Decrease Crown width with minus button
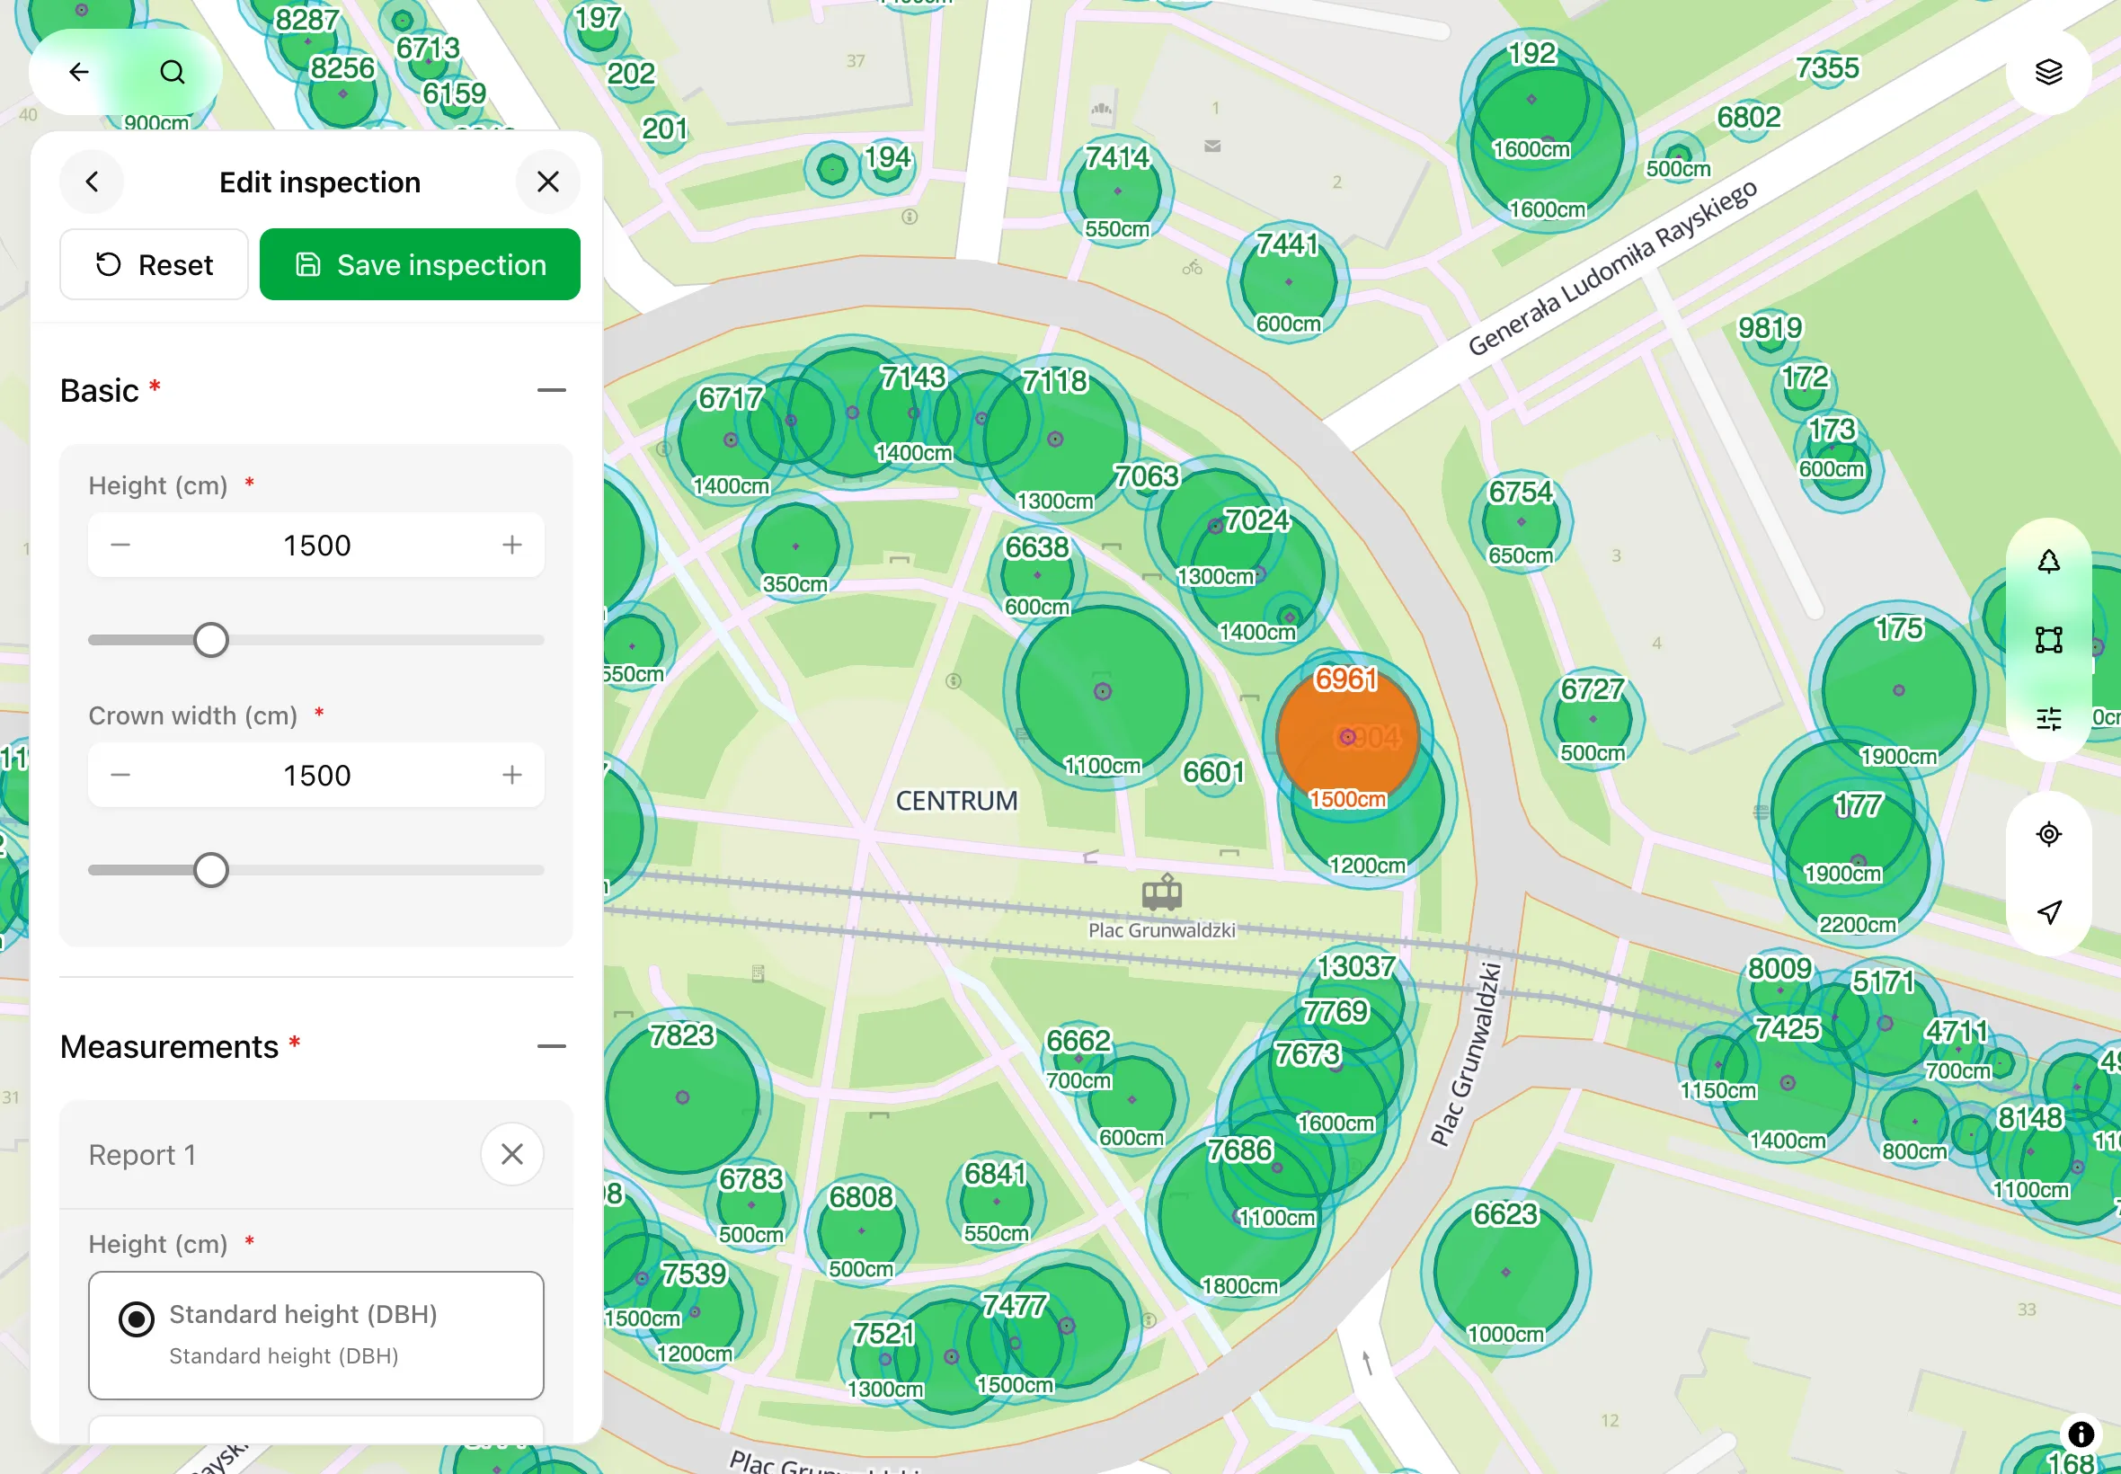Screen dimensions: 2121x1474 (120, 775)
